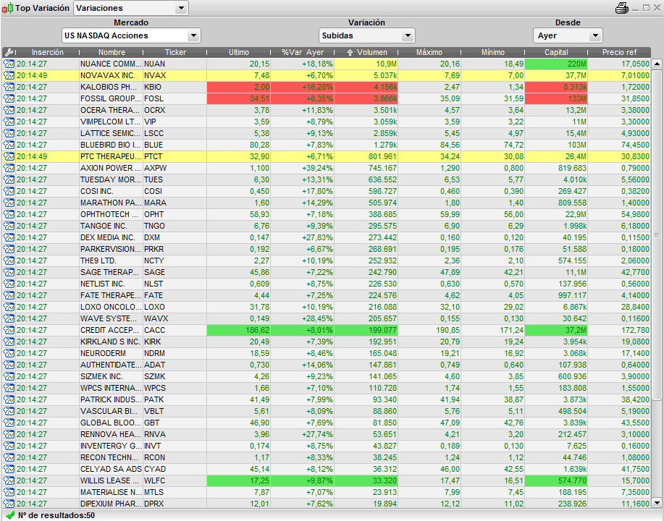Click the FOSSIL GROUP name cell
This screenshot has width=664, height=521.
click(x=111, y=98)
